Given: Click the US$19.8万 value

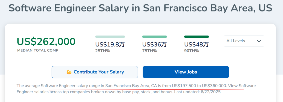Looking at the screenshot, I should tap(110, 44).
